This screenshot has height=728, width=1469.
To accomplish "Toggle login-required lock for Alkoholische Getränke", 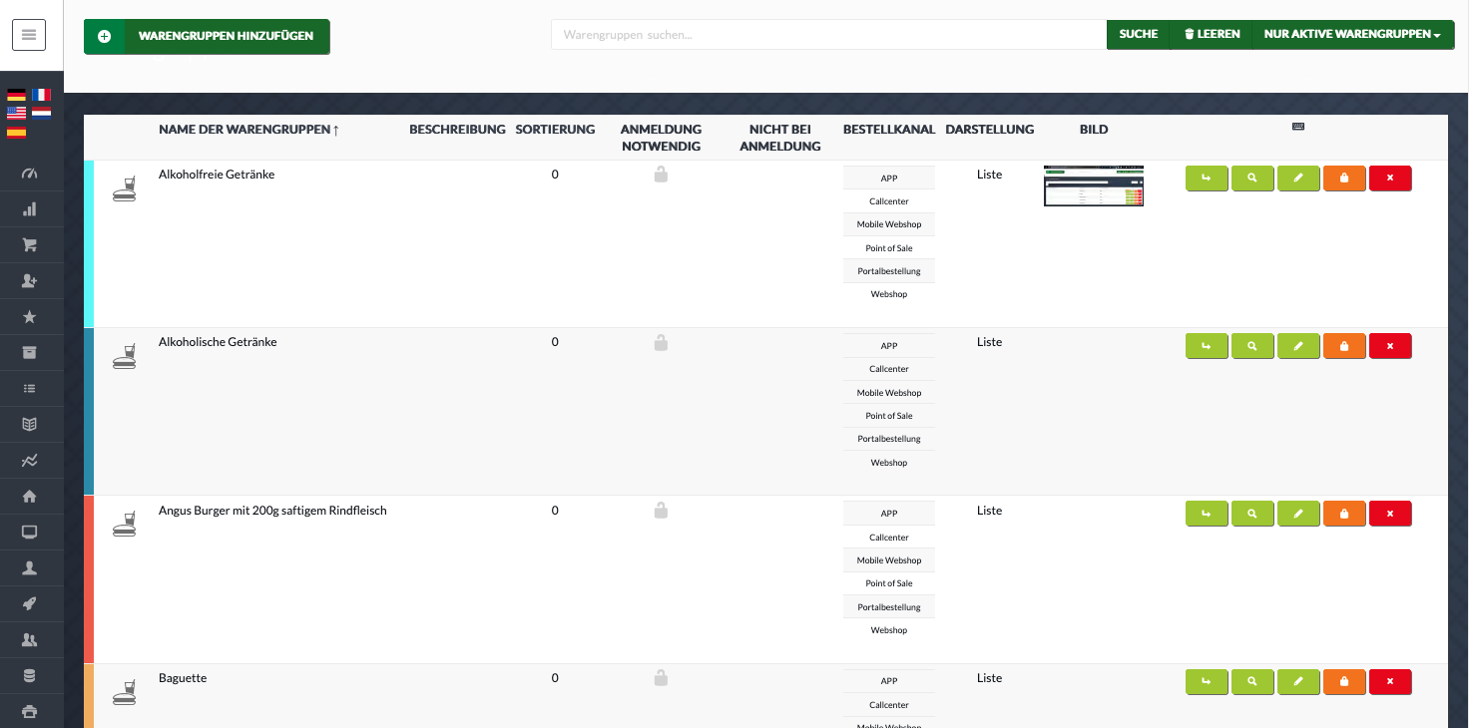I will tap(661, 342).
